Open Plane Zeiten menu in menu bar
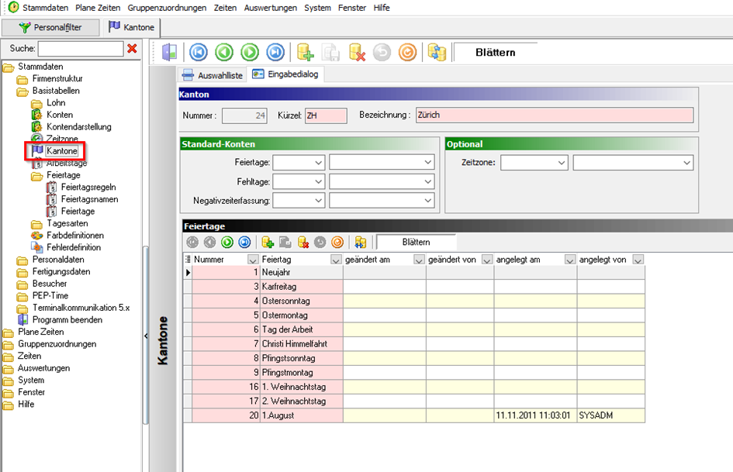The image size is (733, 472). (98, 8)
